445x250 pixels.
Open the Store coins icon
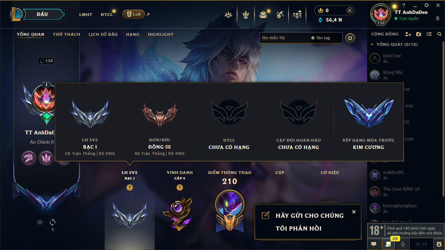(297, 15)
